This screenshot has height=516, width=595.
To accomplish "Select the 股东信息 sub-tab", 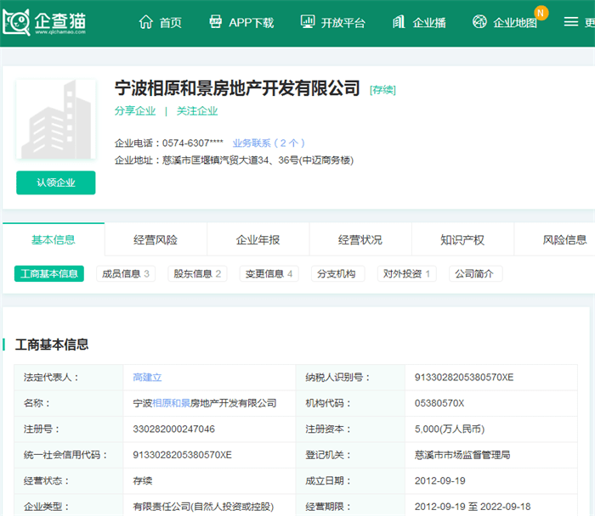I will pos(197,274).
